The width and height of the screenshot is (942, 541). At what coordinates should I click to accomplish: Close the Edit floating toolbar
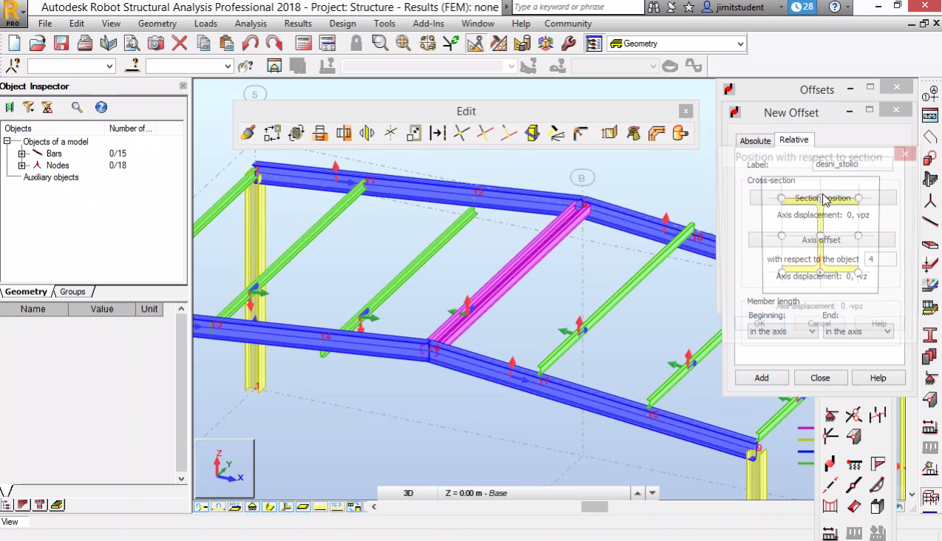(686, 111)
